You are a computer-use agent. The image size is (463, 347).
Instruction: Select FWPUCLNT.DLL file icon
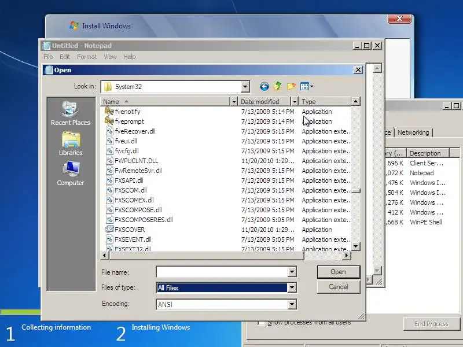point(109,161)
